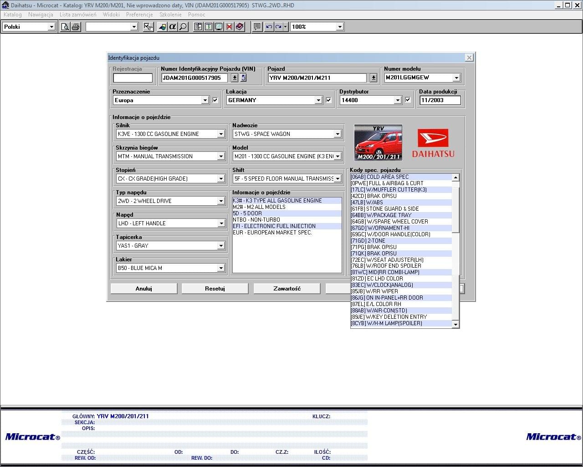Image resolution: width=583 pixels, height=467 pixels.
Task: Select 5D - 5 DOOR info row
Action: 287,213
